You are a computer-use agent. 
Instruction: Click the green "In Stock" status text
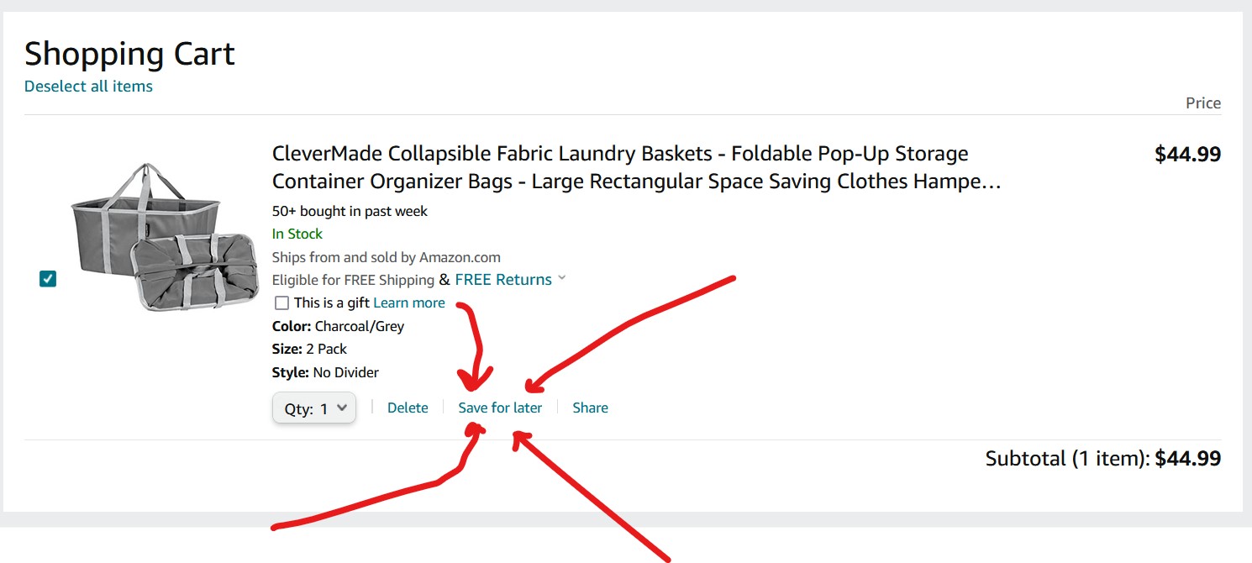tap(297, 234)
